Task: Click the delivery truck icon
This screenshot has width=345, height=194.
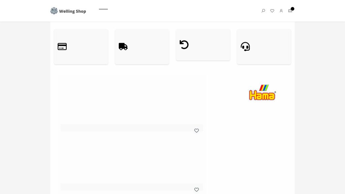Action: click(123, 46)
